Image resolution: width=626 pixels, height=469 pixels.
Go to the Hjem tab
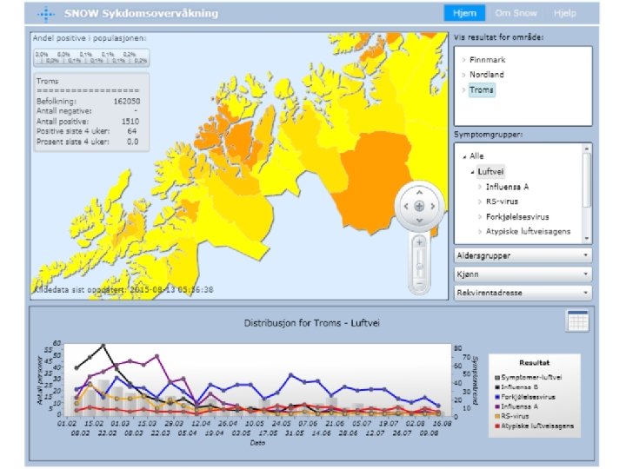tap(464, 13)
